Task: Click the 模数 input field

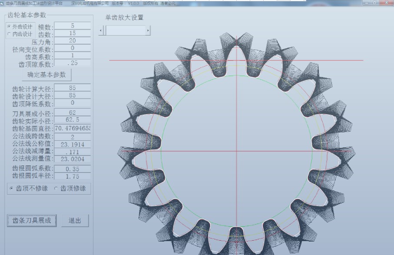Action: click(x=73, y=26)
